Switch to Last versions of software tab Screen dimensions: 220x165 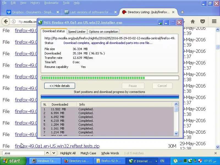pyautogui.click(x=91, y=12)
